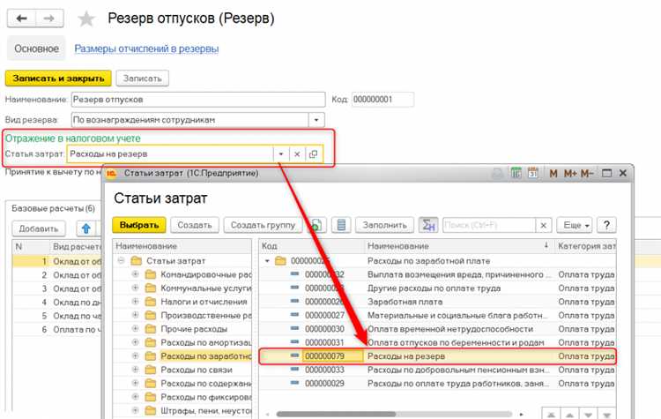Toggle the list view mode icon
The height and width of the screenshot is (419, 661).
pyautogui.click(x=341, y=225)
